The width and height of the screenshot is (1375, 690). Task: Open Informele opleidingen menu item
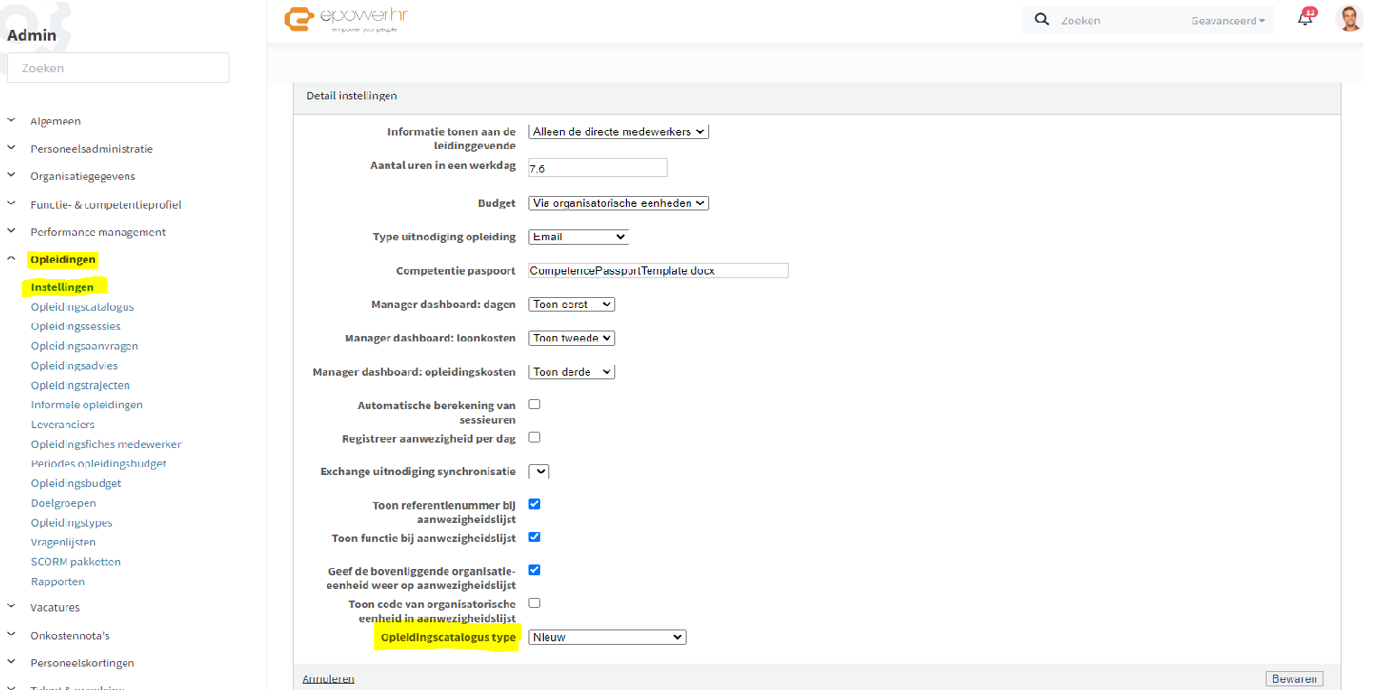click(x=87, y=405)
